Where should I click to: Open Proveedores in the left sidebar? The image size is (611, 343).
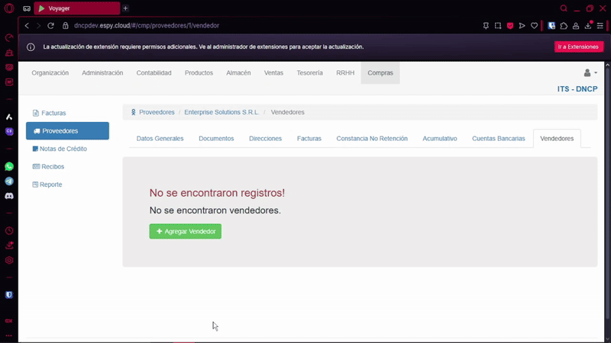[67, 130]
